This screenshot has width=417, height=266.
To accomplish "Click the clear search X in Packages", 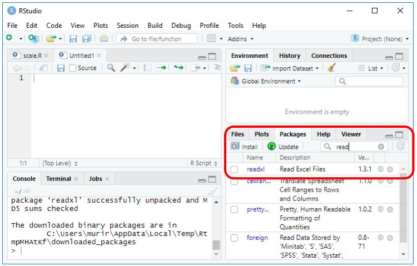I will [381, 147].
